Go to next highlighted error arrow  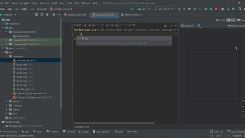[x=176, y=26]
